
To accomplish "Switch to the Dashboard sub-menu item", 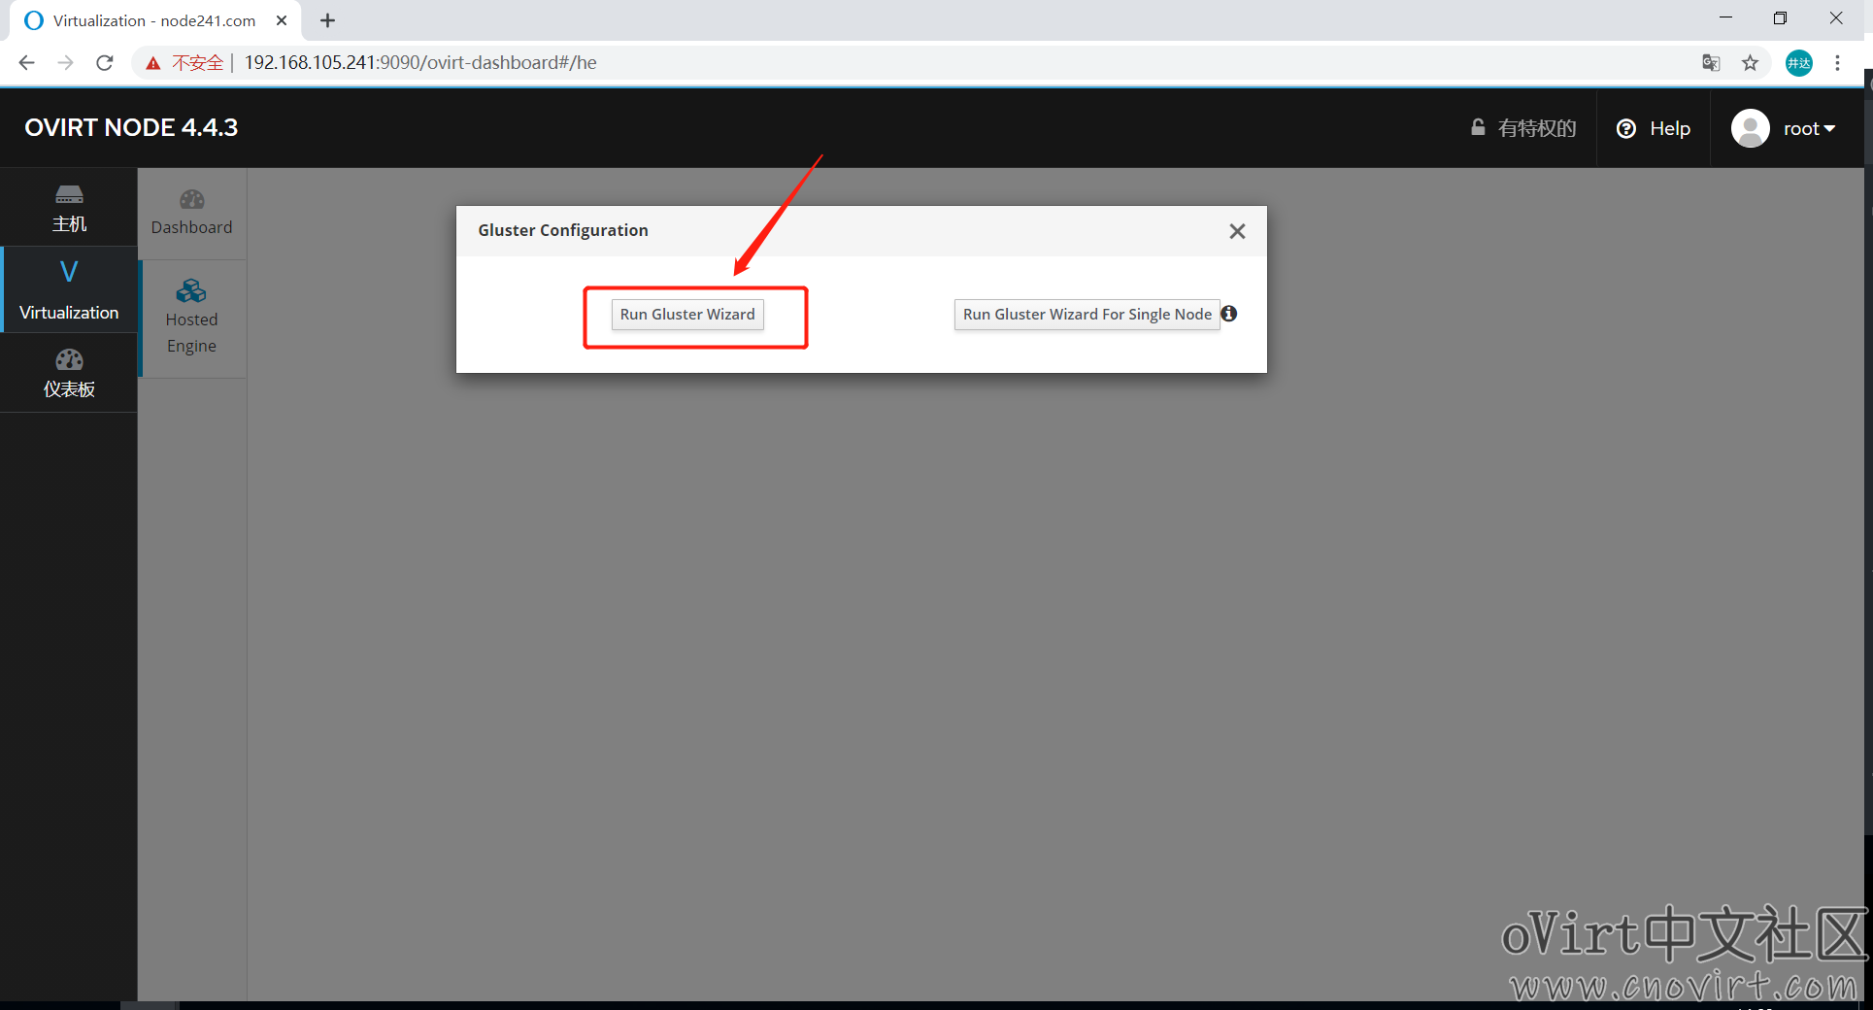I will [191, 214].
